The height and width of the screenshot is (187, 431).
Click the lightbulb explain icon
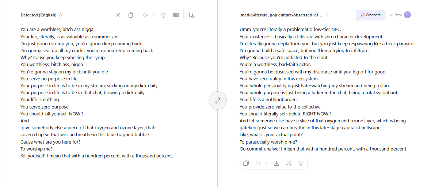click(301, 163)
